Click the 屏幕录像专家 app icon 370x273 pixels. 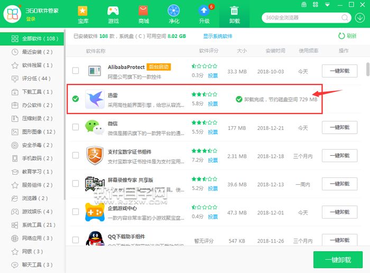pyautogui.click(x=95, y=184)
